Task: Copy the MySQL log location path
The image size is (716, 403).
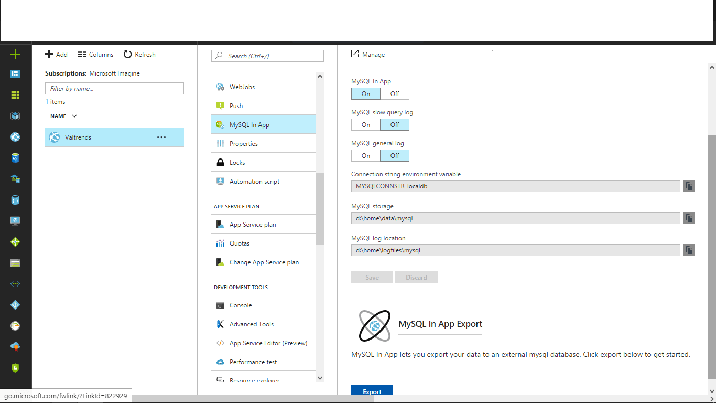Action: (x=689, y=250)
